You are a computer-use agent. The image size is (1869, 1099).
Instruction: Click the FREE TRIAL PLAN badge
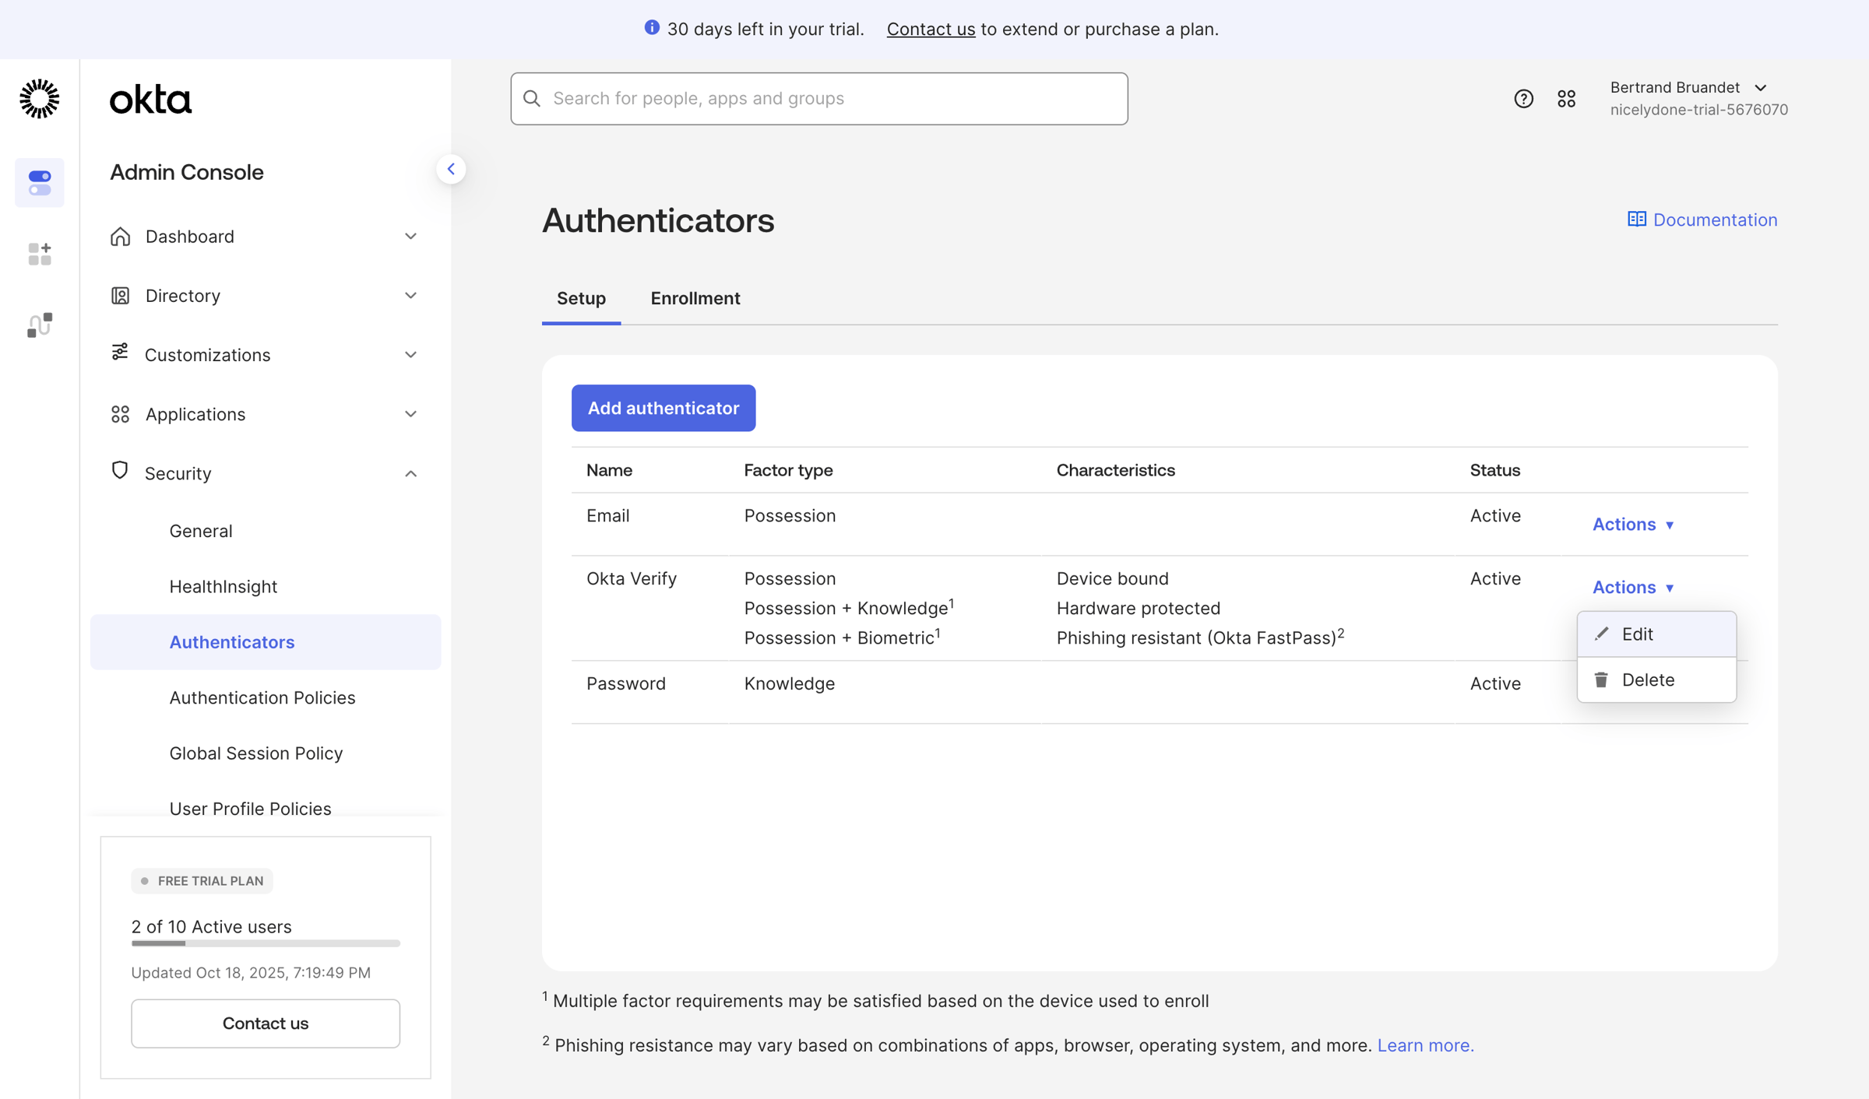pos(202,881)
